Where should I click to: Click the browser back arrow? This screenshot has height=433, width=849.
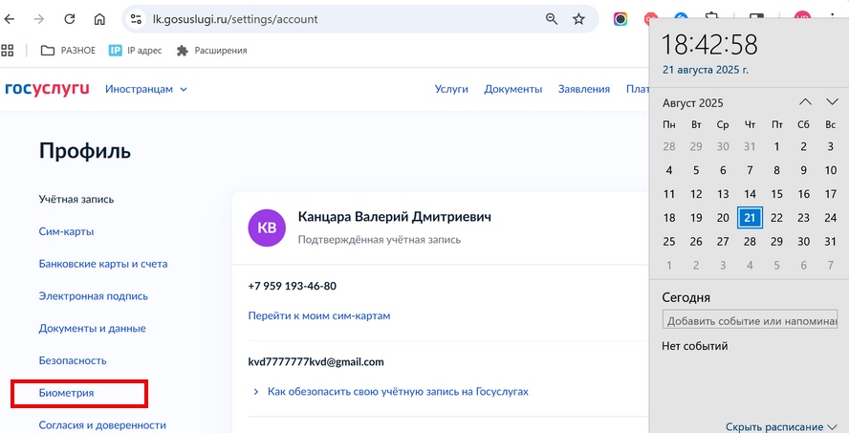[x=10, y=19]
